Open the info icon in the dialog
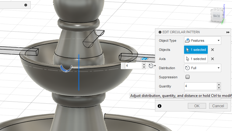The width and height of the screenshot is (232, 131). (160, 106)
